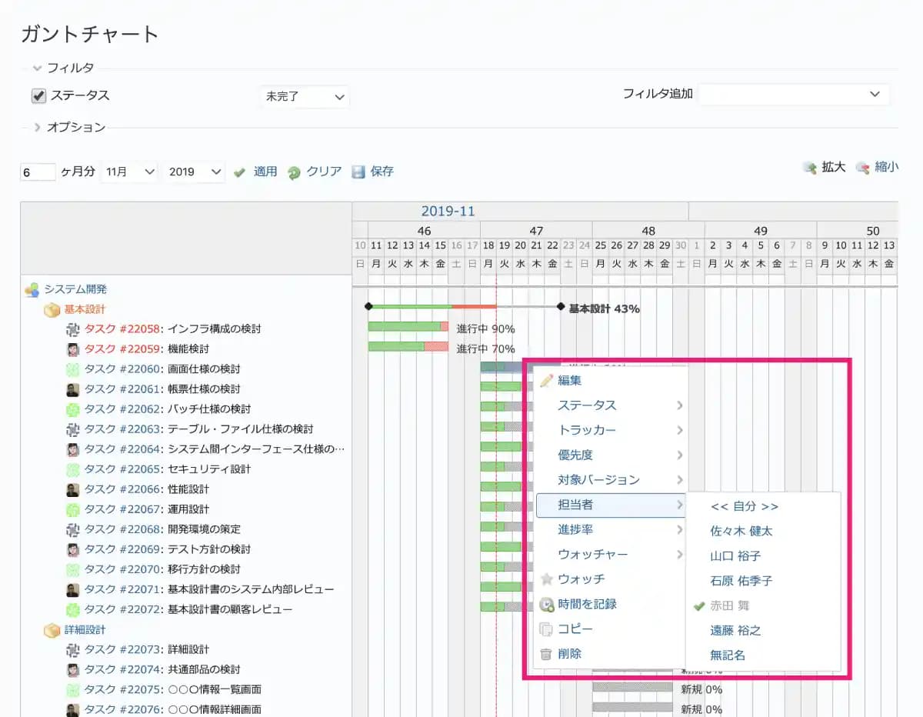Click the zoom in (拡大) magnifier icon
923x717 pixels.
809,168
